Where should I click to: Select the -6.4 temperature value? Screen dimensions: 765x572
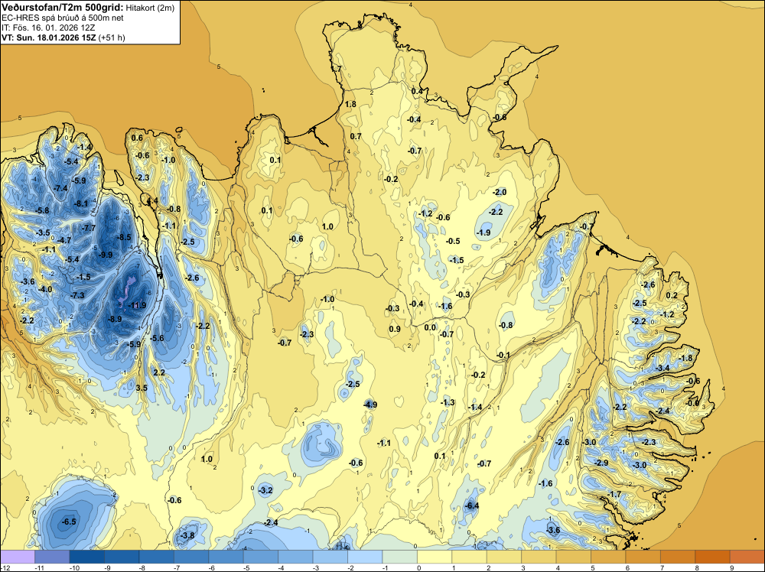coord(472,505)
